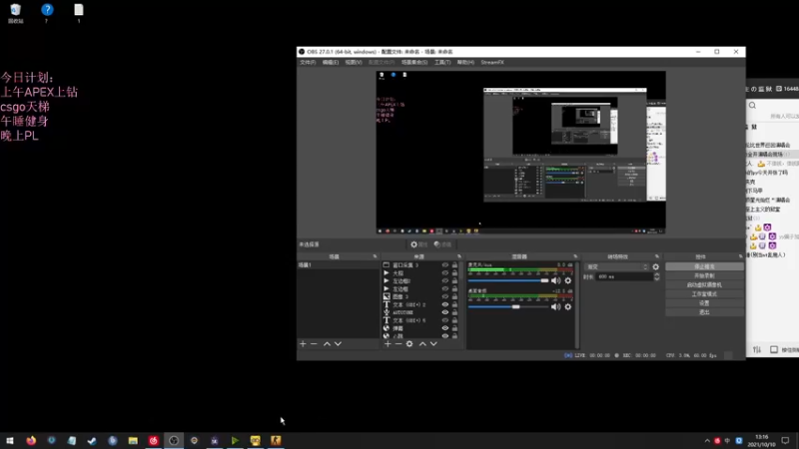This screenshot has height=449, width=799.
Task: Remove the selected source with the minus icon
Action: (x=399, y=344)
